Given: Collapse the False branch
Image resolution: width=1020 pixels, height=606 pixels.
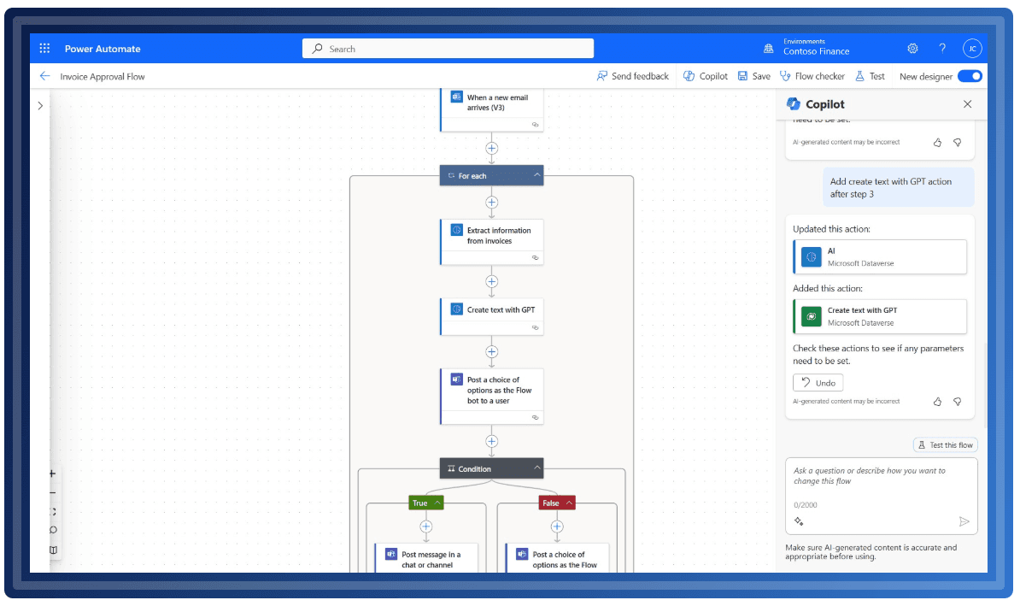Looking at the screenshot, I should tap(569, 503).
